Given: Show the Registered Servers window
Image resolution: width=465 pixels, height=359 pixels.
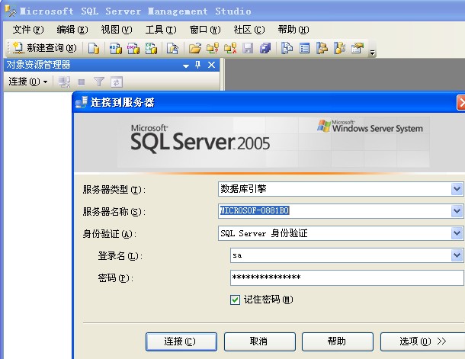Looking at the screenshot, I should (287, 48).
